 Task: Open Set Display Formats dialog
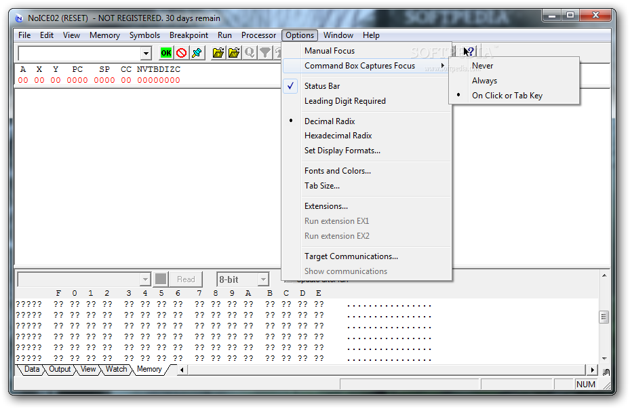coord(367,151)
